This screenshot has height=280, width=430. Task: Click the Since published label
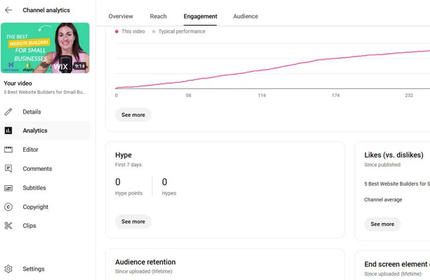pos(382,165)
